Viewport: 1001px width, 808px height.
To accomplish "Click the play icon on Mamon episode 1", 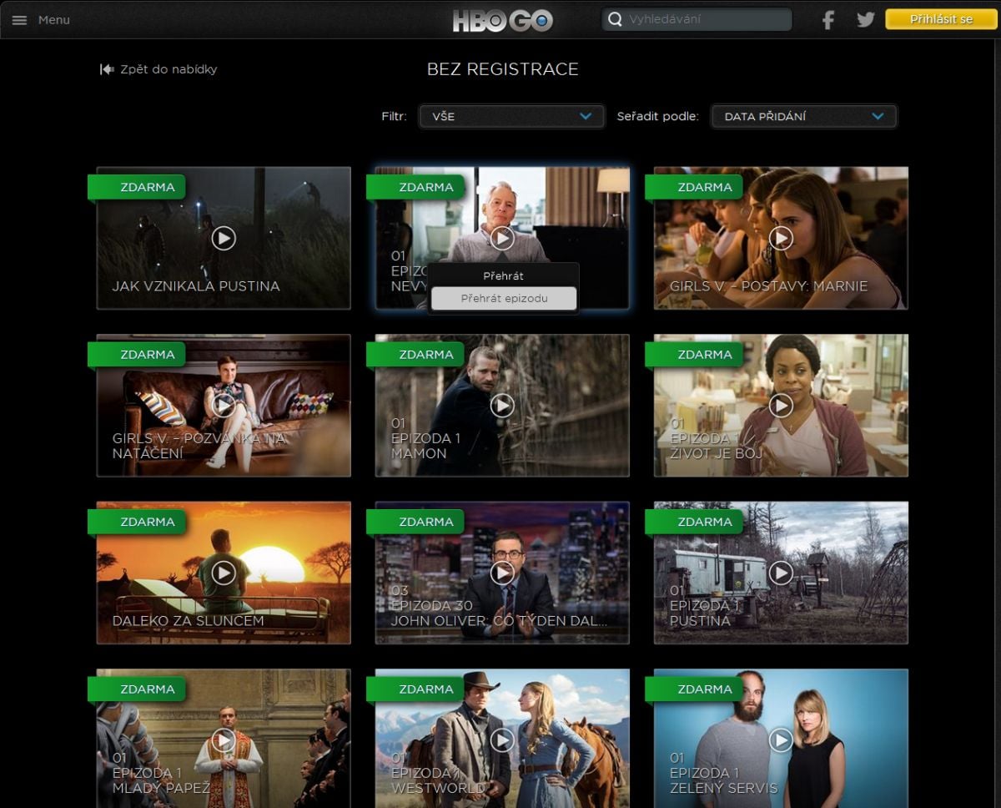I will (502, 405).
